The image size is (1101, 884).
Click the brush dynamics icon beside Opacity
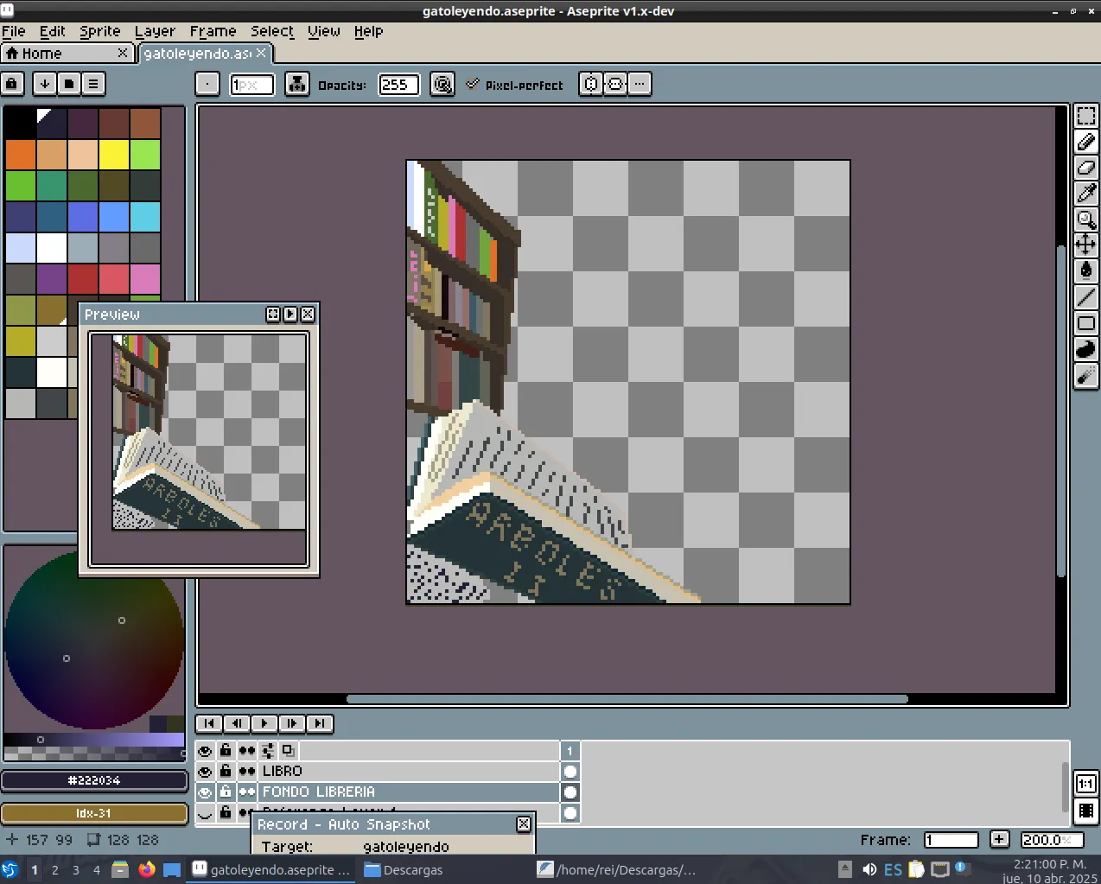[442, 85]
